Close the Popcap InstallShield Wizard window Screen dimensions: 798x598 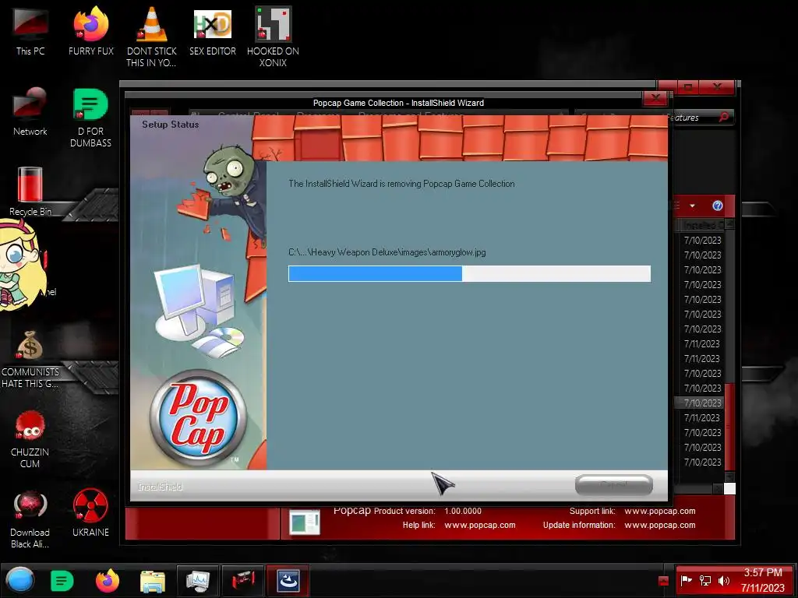[655, 97]
